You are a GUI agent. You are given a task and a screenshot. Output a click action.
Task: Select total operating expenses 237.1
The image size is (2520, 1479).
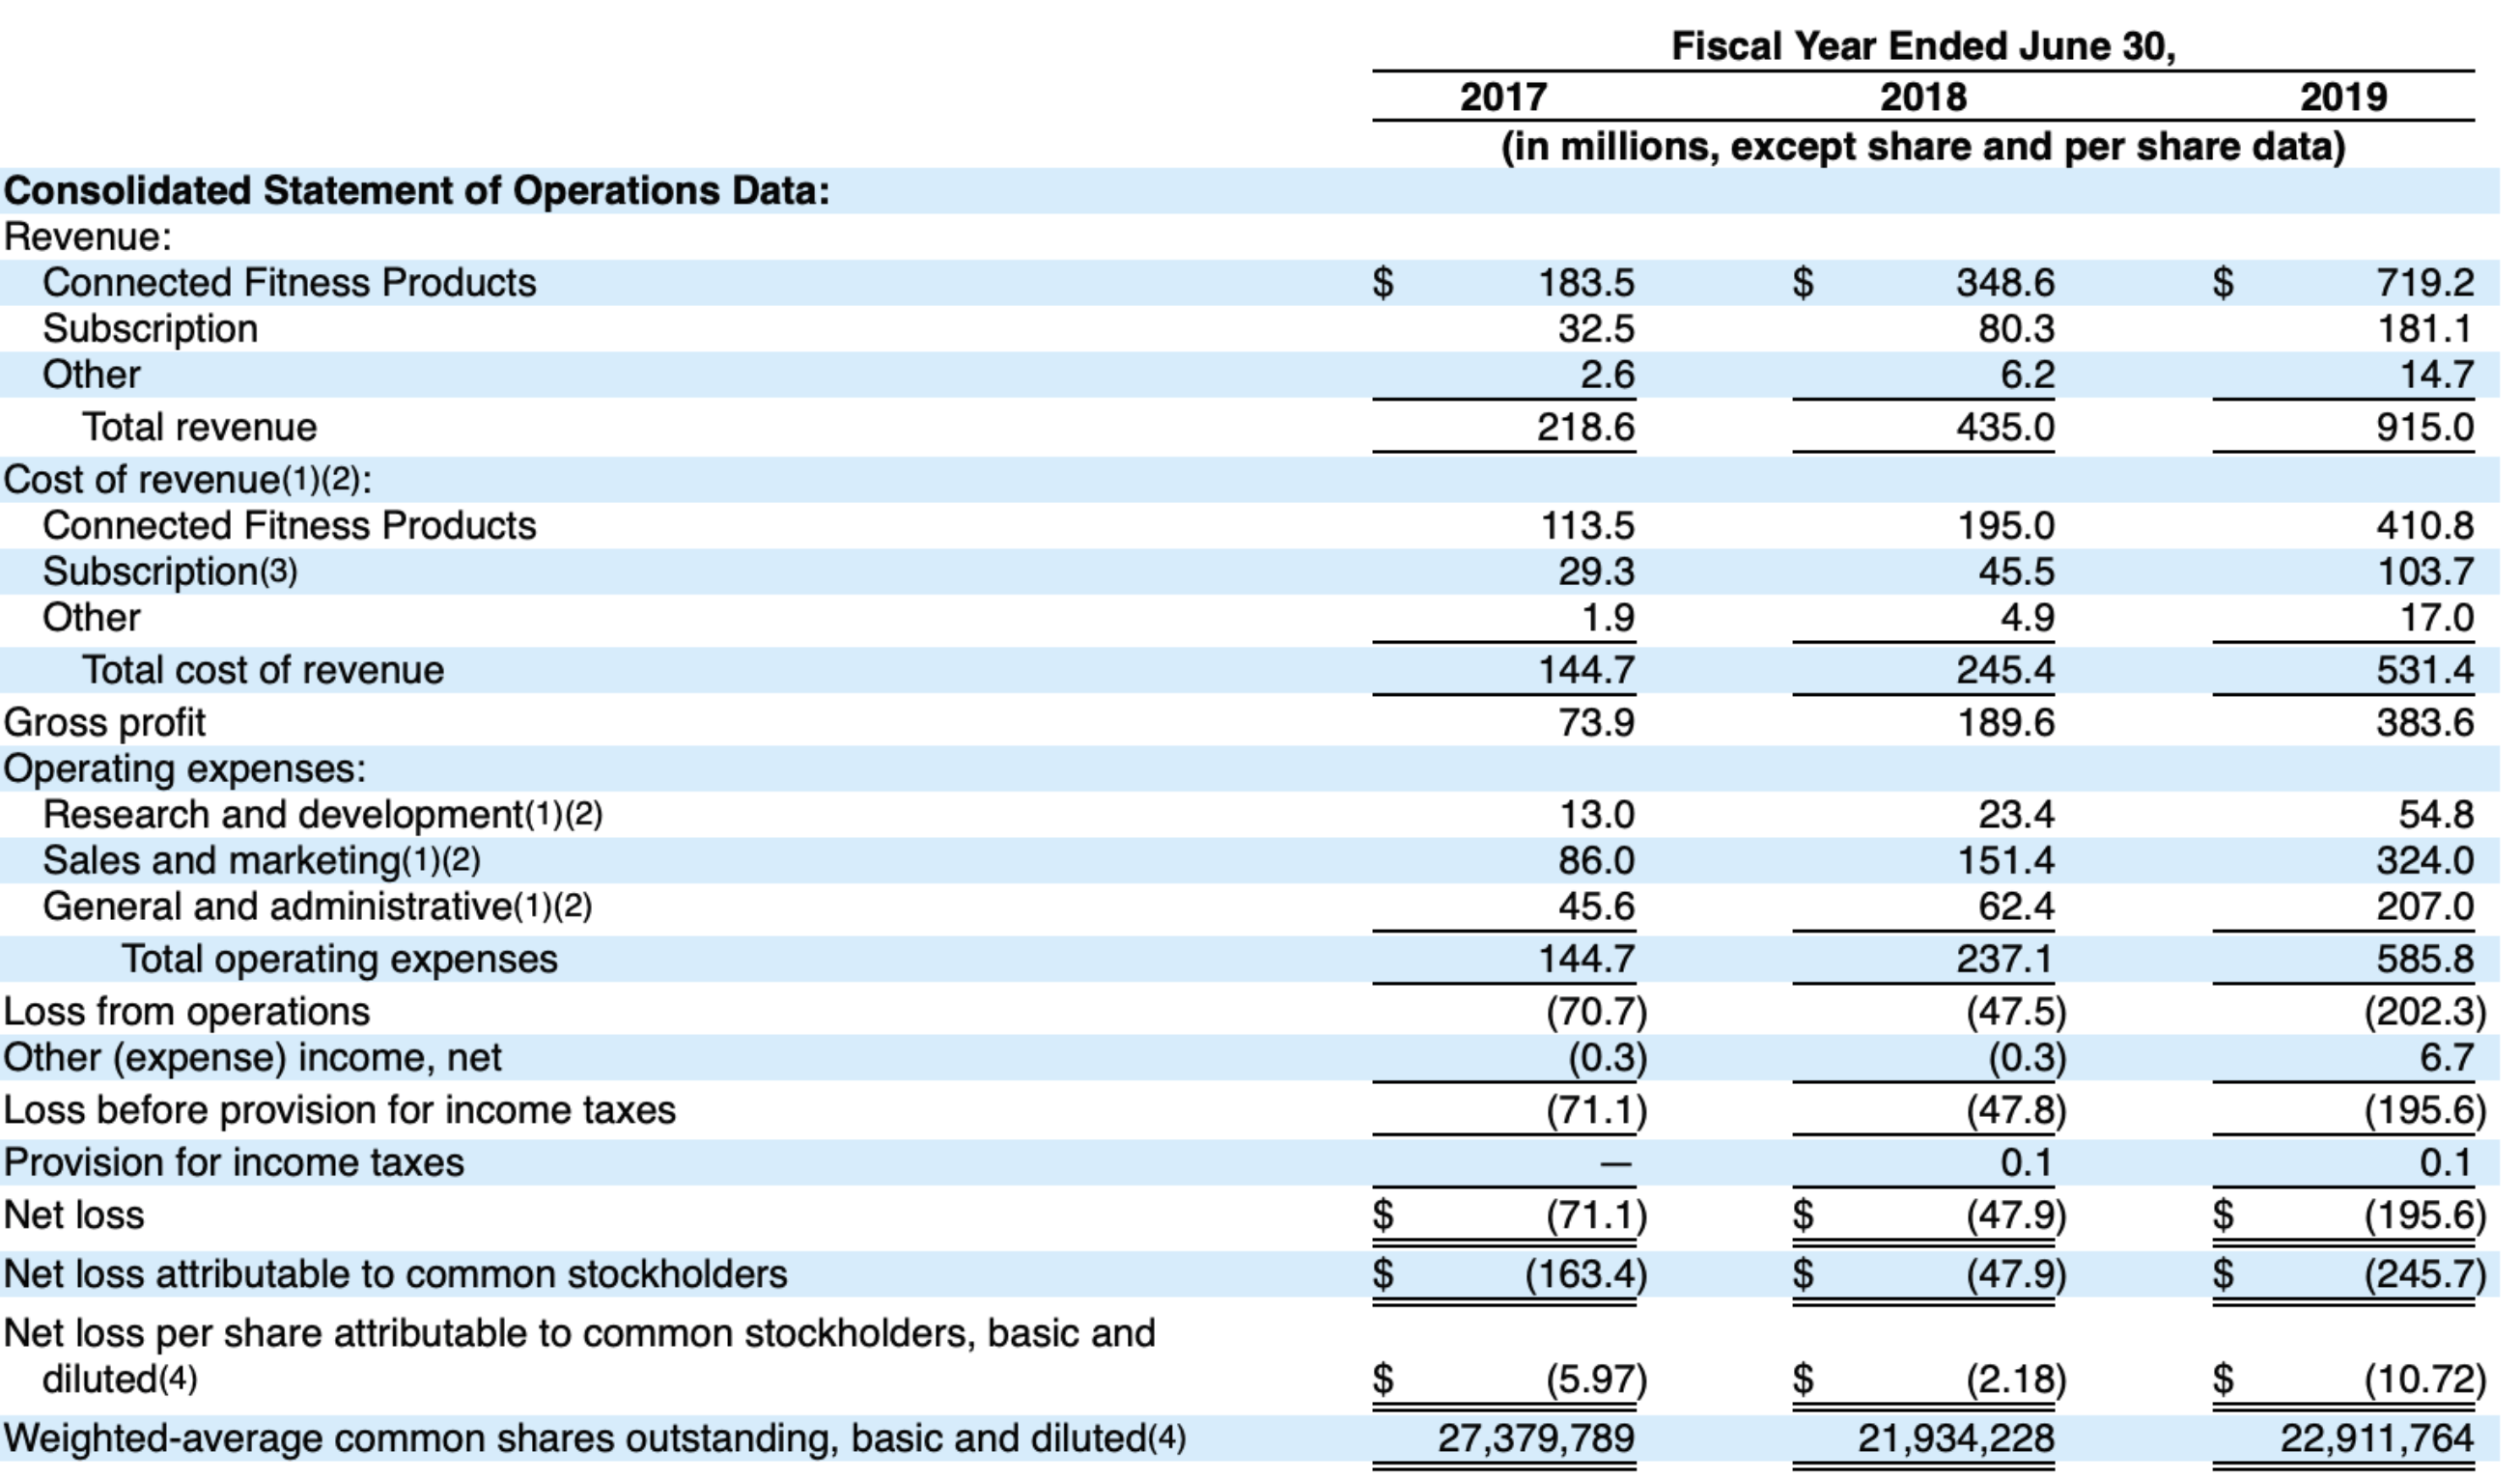point(2005,959)
